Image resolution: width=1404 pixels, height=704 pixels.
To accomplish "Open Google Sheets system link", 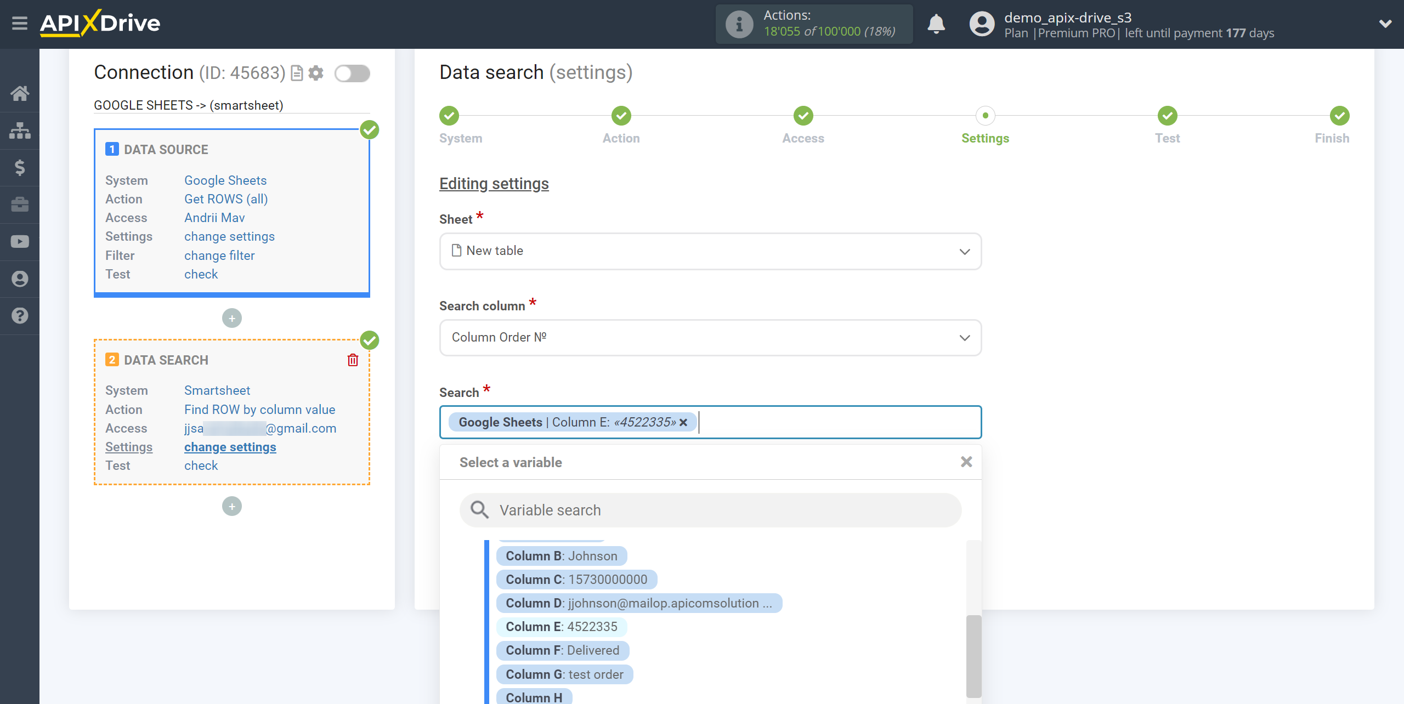I will tap(225, 180).
